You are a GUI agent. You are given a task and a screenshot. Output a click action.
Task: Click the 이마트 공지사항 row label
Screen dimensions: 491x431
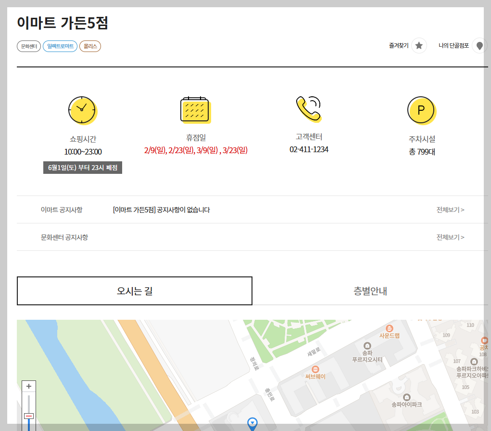(62, 209)
